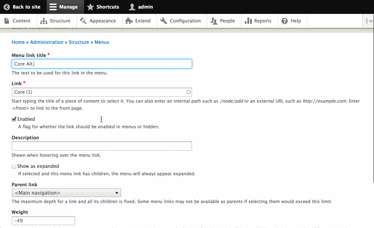Click Back to site label
The height and width of the screenshot is (228, 374).
click(26, 7)
